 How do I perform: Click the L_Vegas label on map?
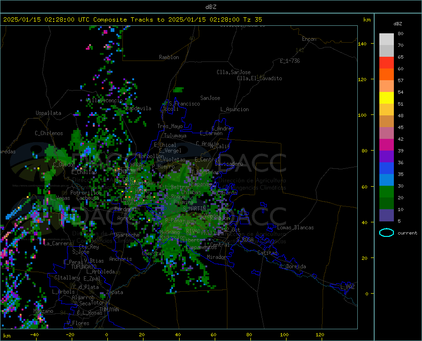tap(60, 198)
